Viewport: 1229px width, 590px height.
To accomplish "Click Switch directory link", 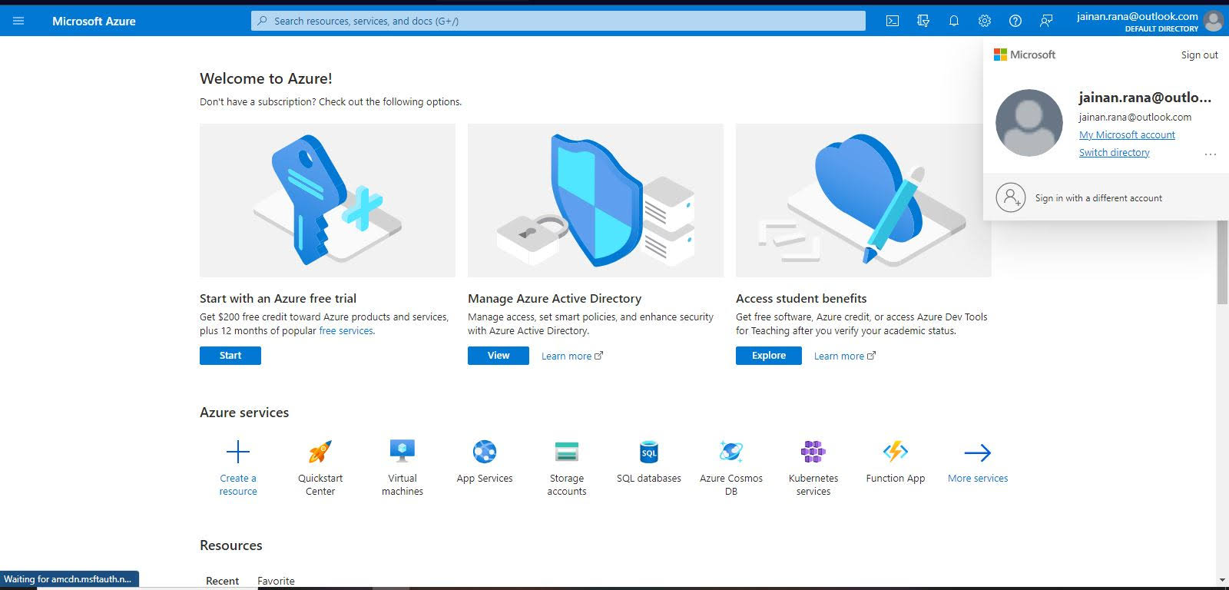I will (1115, 152).
